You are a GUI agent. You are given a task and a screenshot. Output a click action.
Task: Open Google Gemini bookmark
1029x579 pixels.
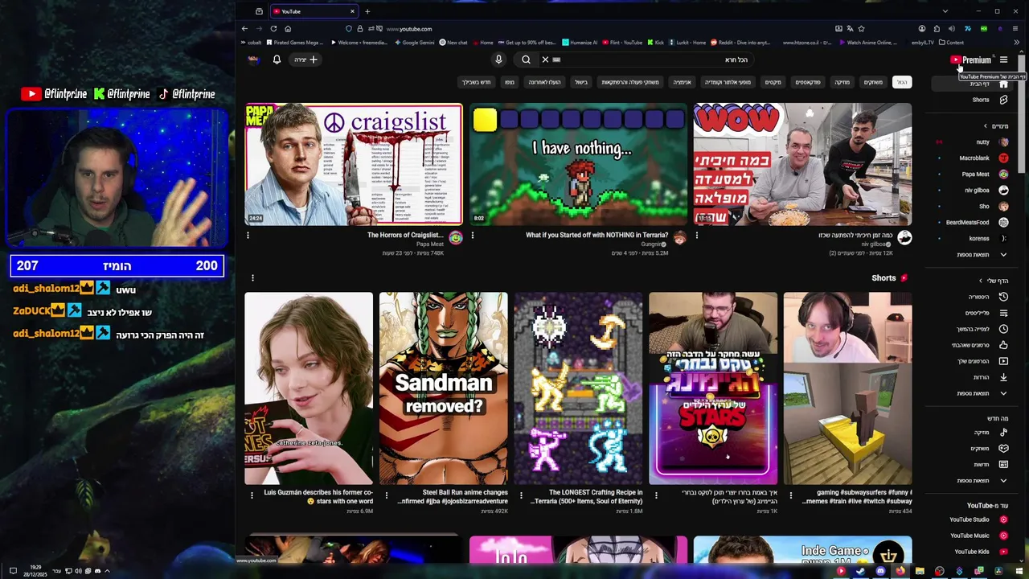point(413,43)
